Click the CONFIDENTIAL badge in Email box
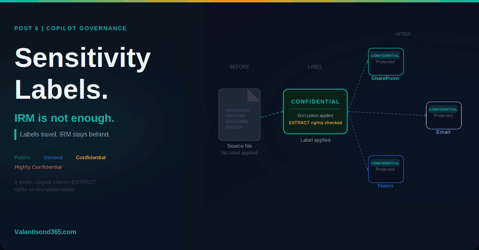Screen dimensions: 479x250 click(x=443, y=109)
